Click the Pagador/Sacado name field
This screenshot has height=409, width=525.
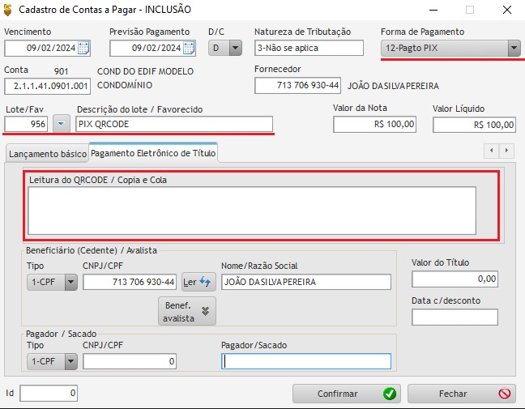coord(306,361)
